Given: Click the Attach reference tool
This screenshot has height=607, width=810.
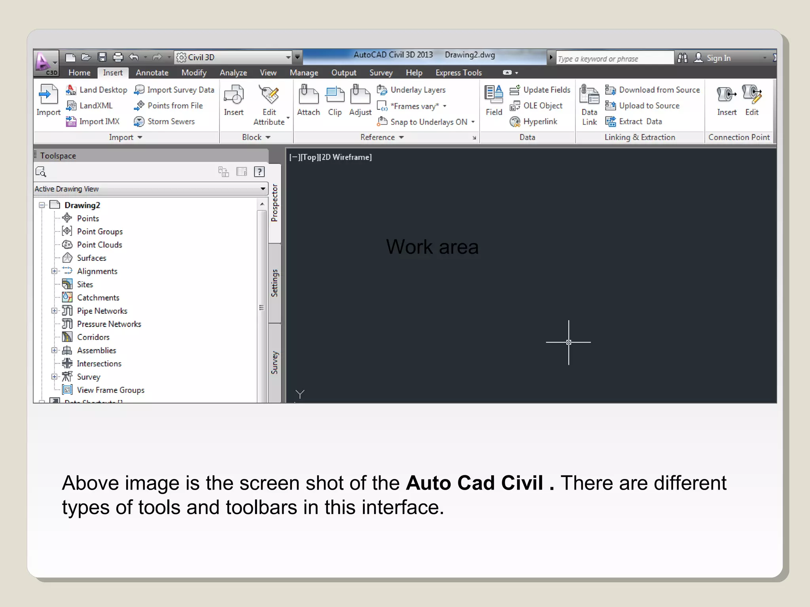Looking at the screenshot, I should click(x=308, y=101).
